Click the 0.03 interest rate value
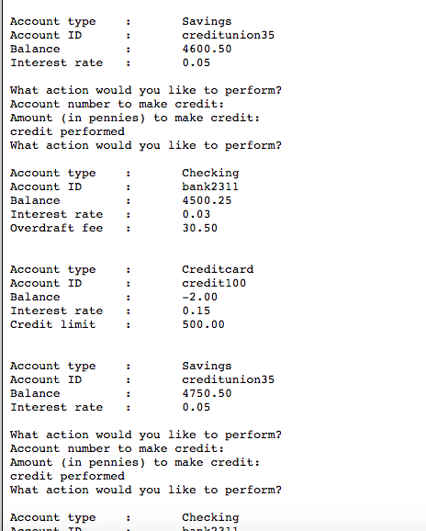Viewport: 426px width, 531px height. (x=196, y=214)
